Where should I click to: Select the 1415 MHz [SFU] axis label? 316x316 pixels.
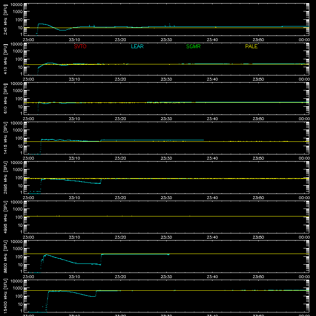(5, 138)
